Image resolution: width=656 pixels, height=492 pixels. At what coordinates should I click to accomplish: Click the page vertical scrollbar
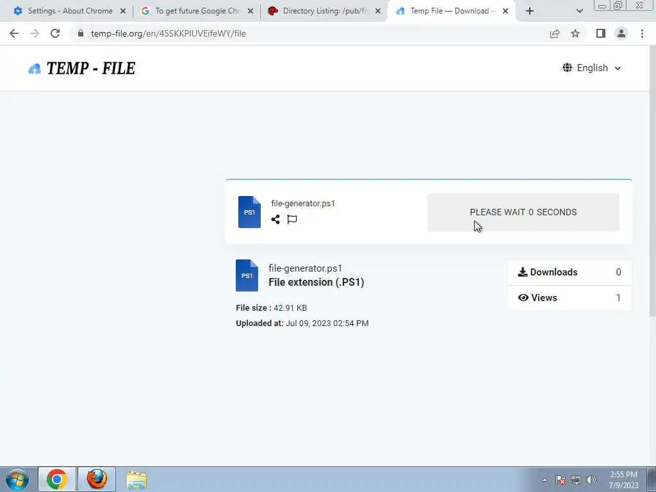[653, 180]
